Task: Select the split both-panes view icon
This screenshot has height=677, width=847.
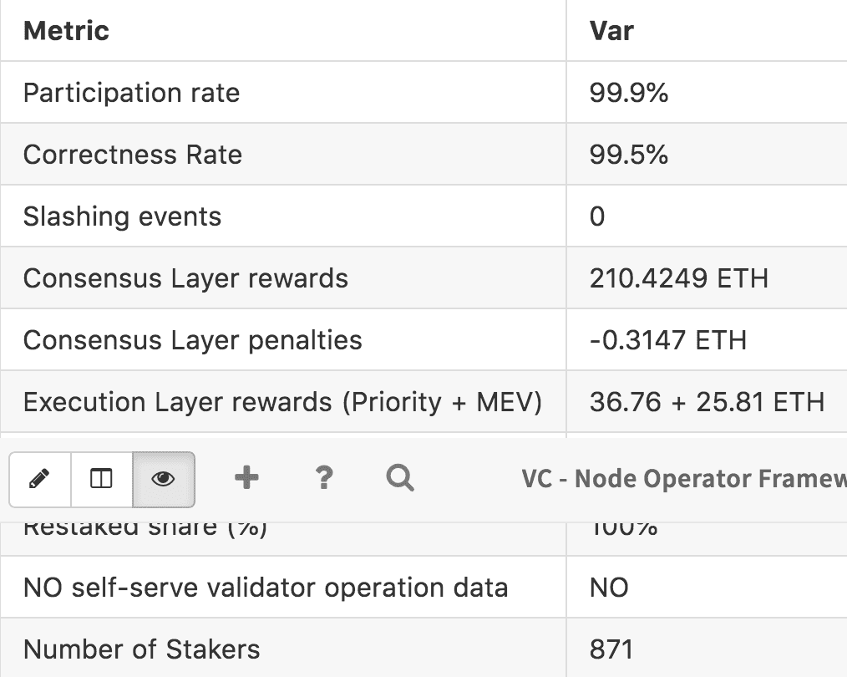Action: [x=101, y=479]
